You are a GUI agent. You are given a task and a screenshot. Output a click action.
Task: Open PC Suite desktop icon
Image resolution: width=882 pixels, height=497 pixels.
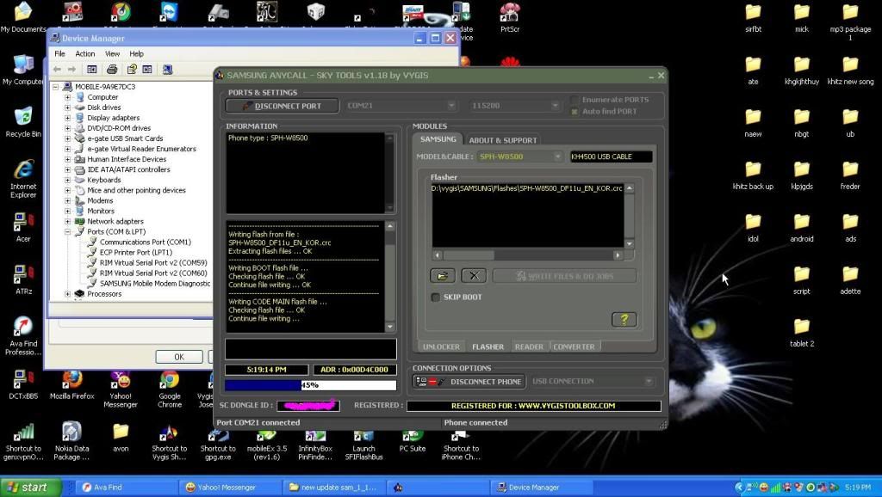pos(413,441)
